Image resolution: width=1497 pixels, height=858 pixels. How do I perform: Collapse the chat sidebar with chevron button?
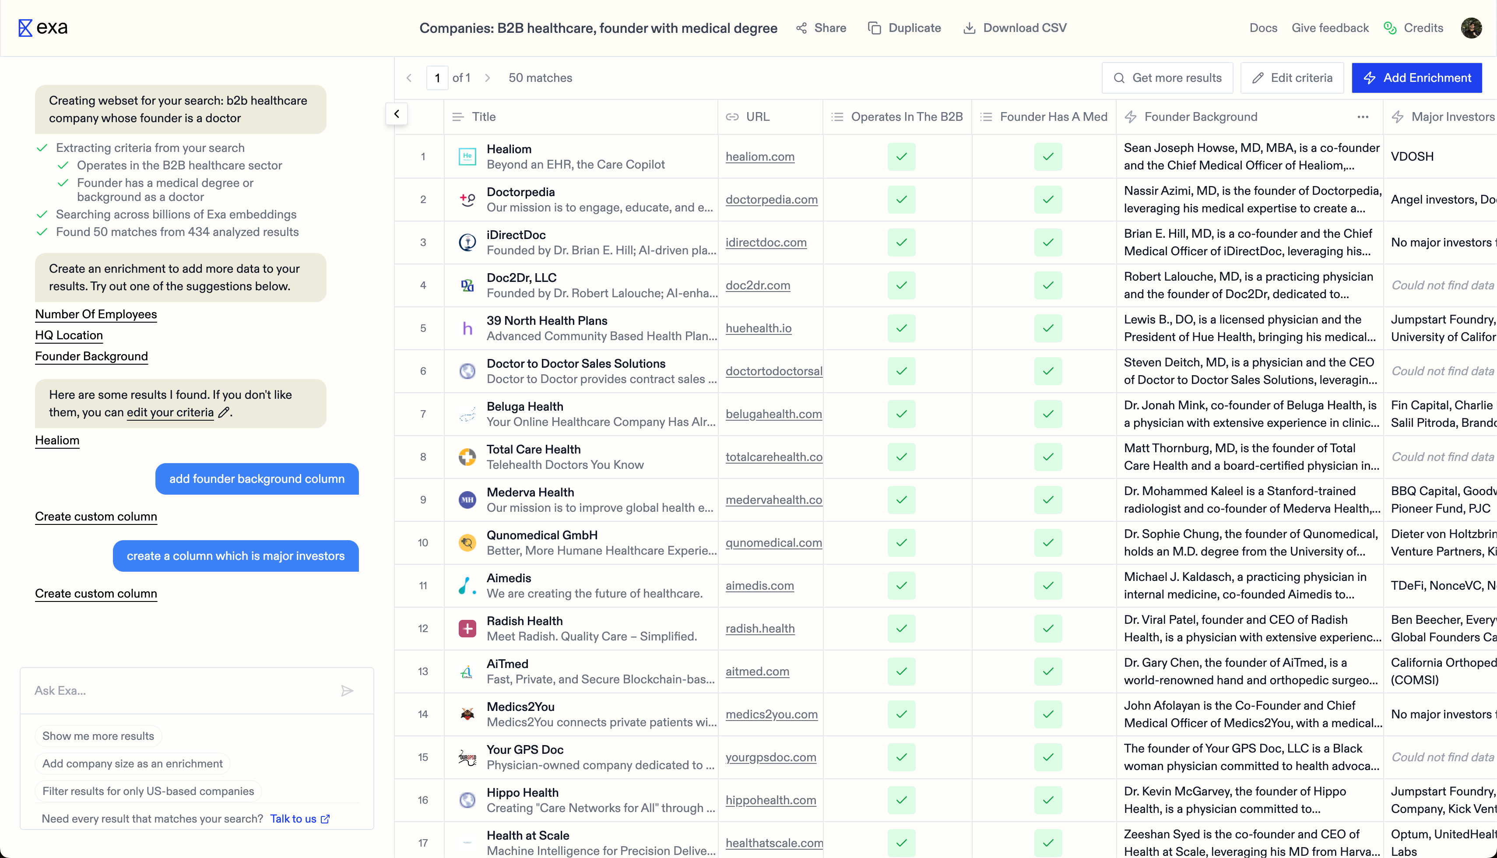click(397, 114)
